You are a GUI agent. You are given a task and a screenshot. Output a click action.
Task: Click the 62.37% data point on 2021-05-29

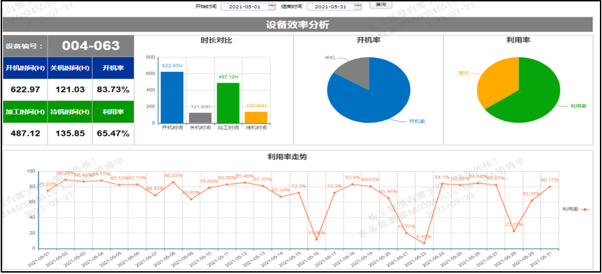[x=532, y=200]
